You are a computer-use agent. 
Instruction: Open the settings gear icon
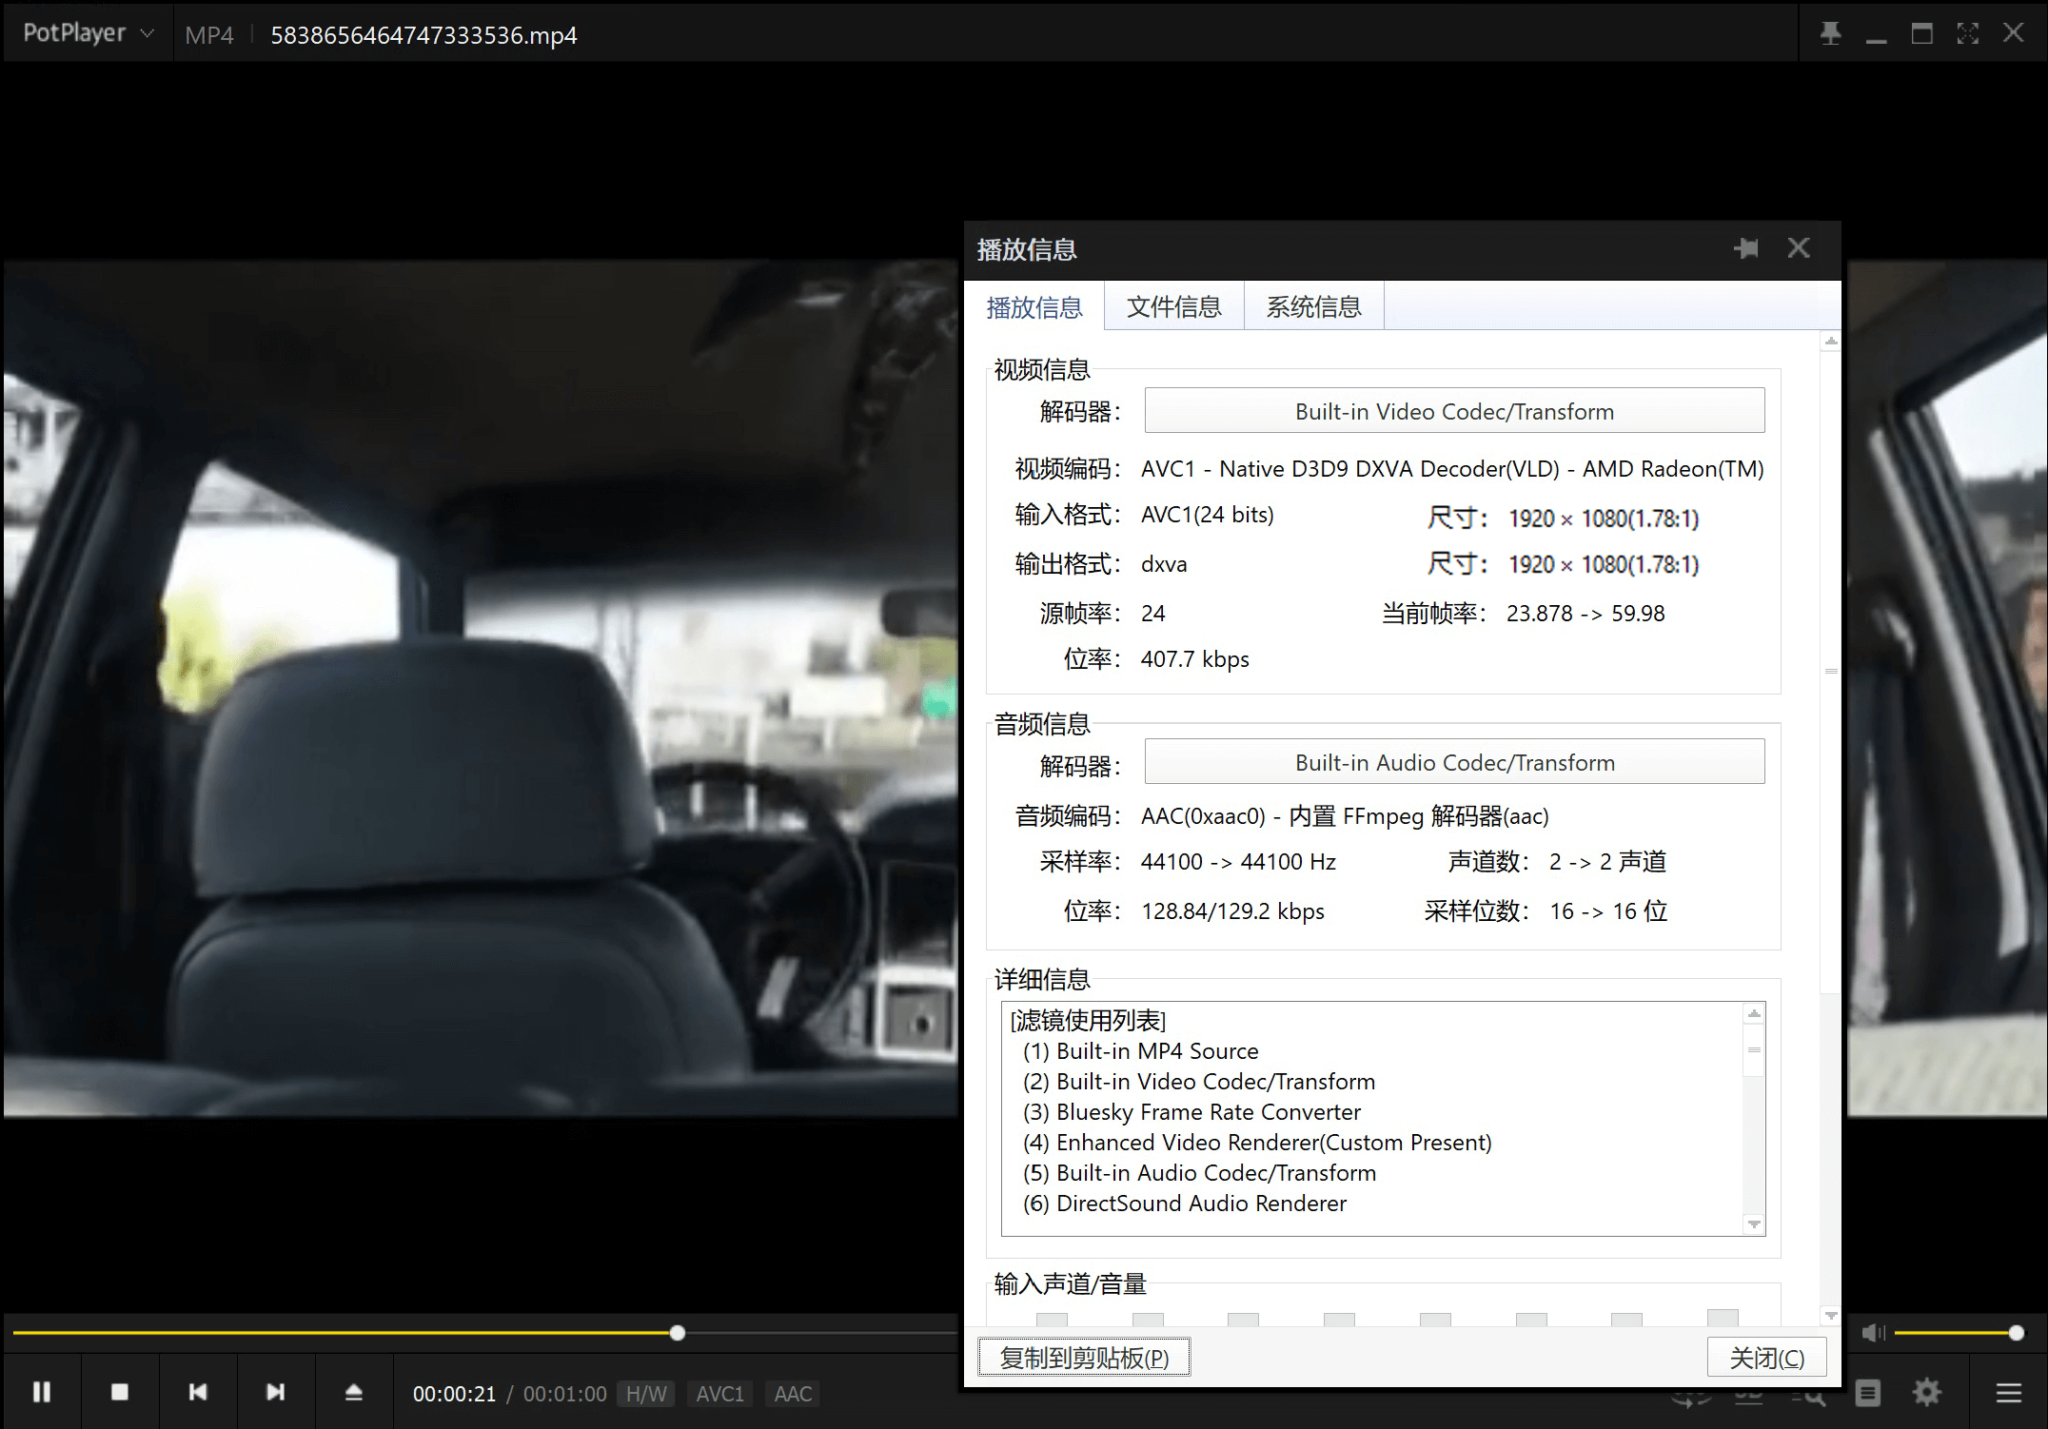[x=1927, y=1393]
